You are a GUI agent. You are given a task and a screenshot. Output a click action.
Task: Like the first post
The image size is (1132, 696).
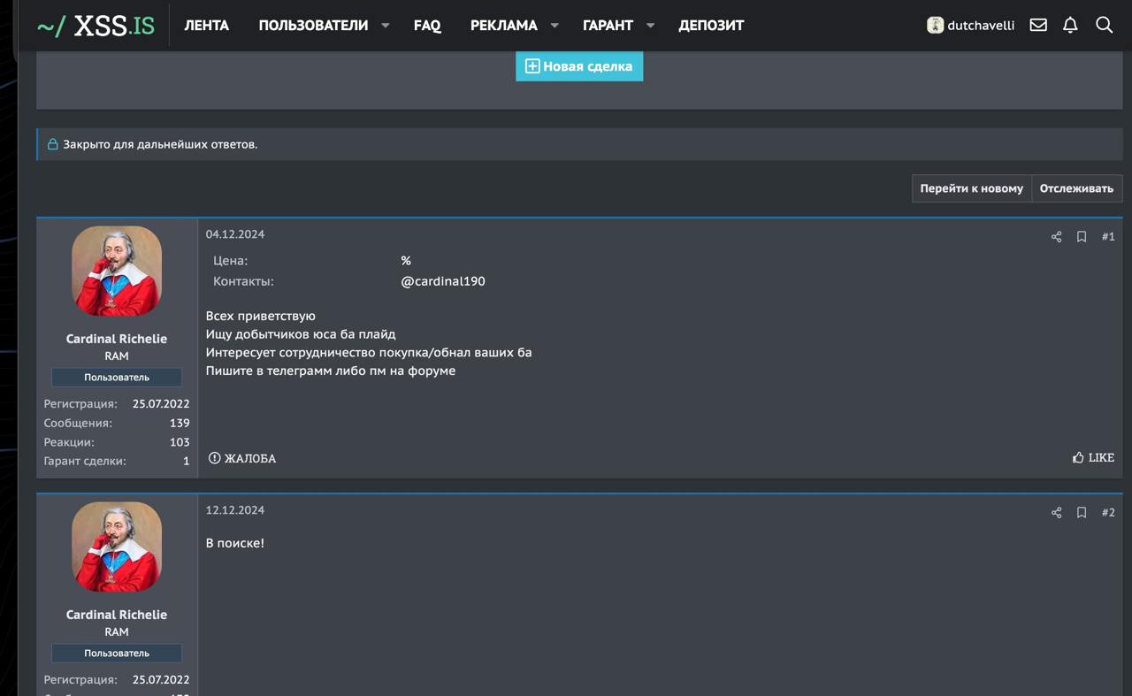(x=1093, y=458)
